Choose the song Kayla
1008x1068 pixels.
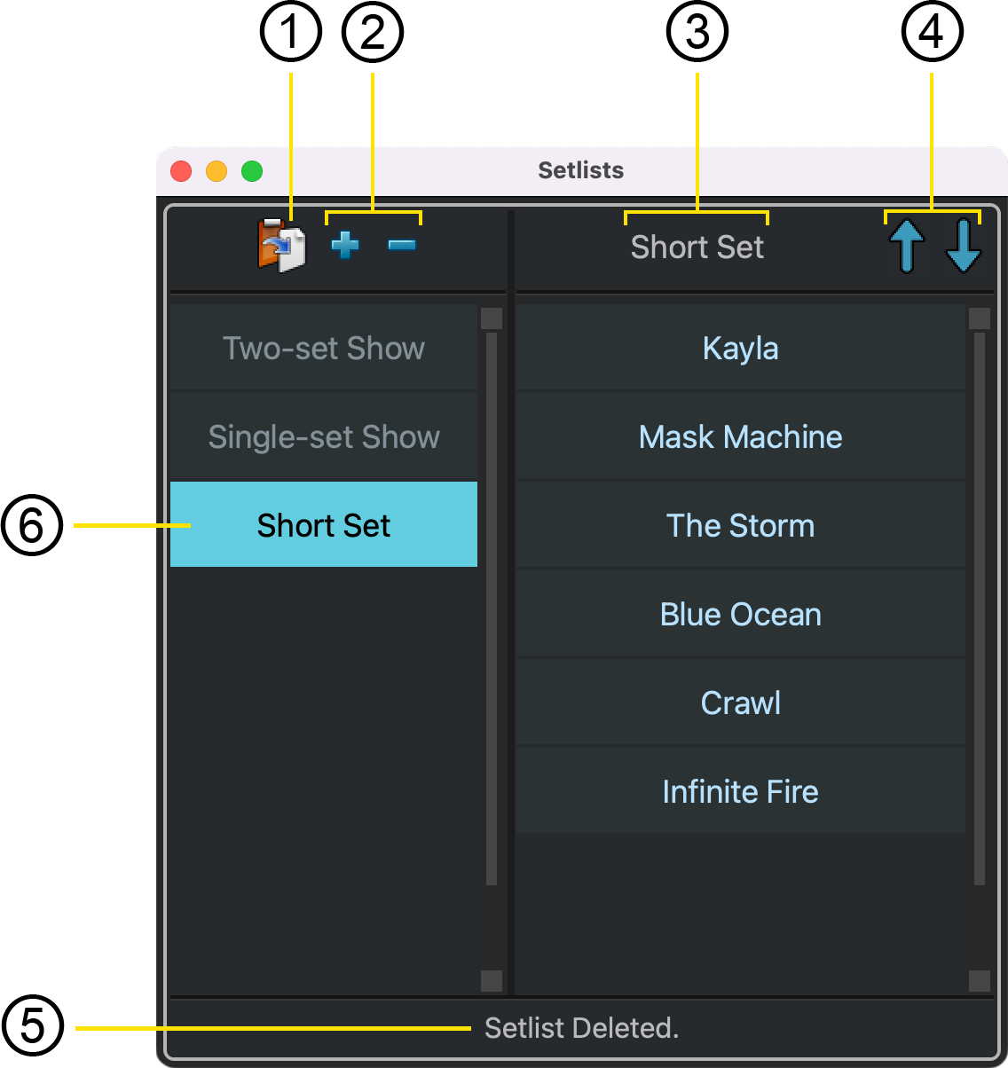coord(740,349)
